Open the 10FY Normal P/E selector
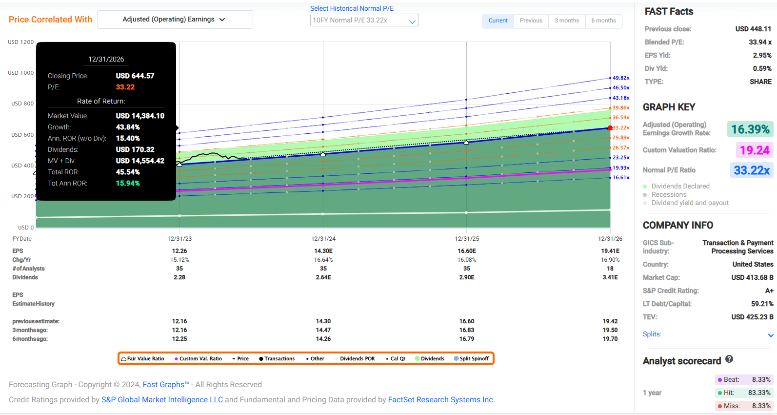Screen dimensions: 777x415 click(364, 21)
